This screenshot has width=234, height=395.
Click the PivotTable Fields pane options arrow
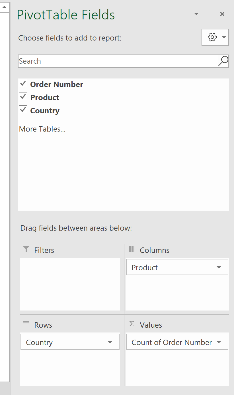(x=196, y=14)
